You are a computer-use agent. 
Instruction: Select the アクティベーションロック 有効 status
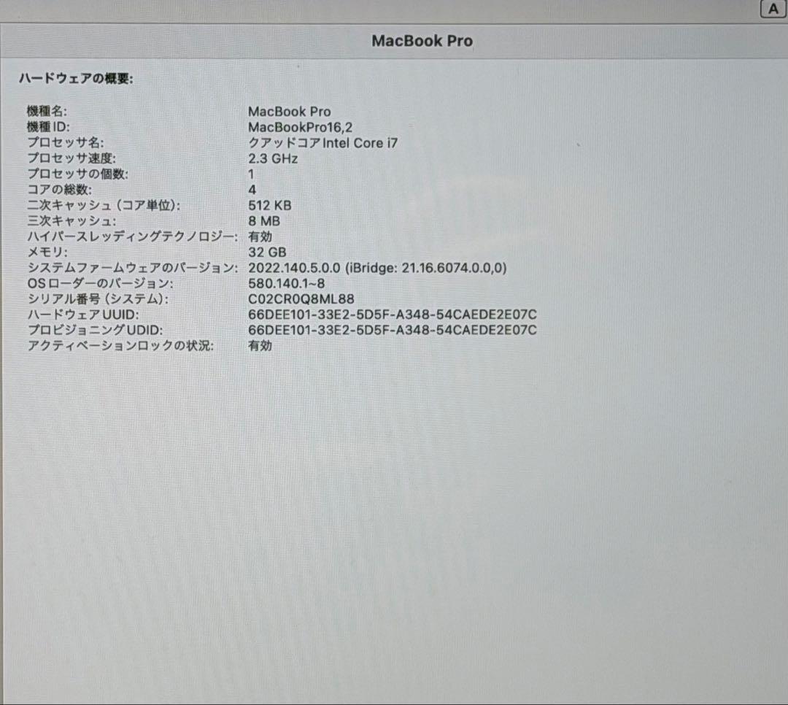[261, 346]
